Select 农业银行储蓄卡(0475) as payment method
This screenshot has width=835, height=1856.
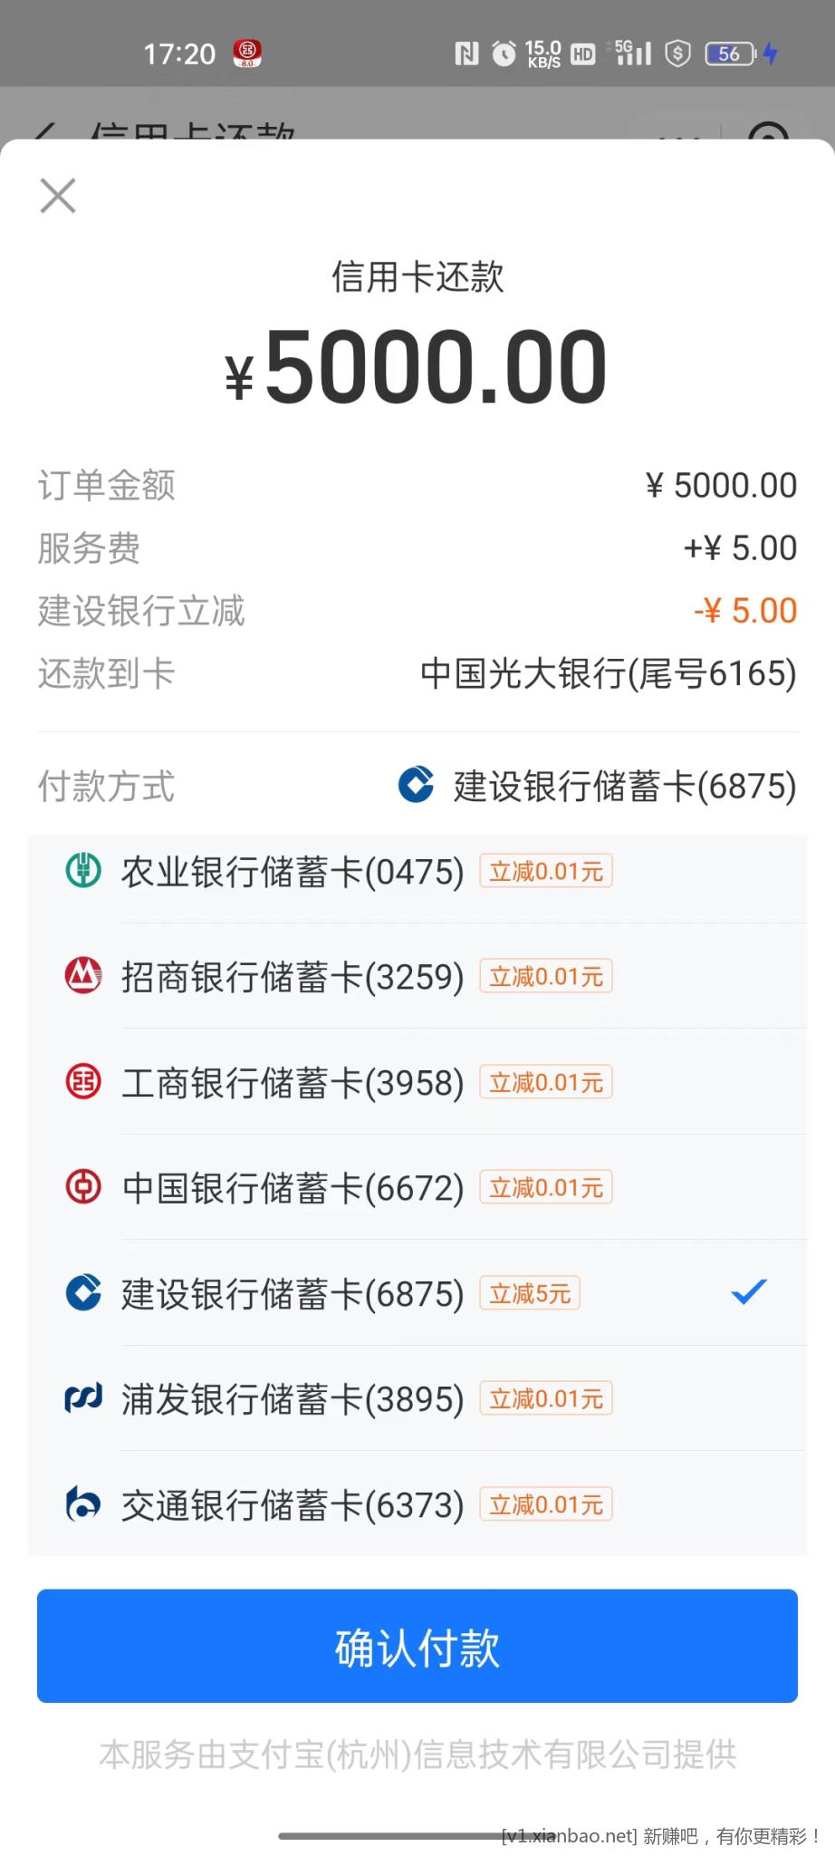(293, 872)
